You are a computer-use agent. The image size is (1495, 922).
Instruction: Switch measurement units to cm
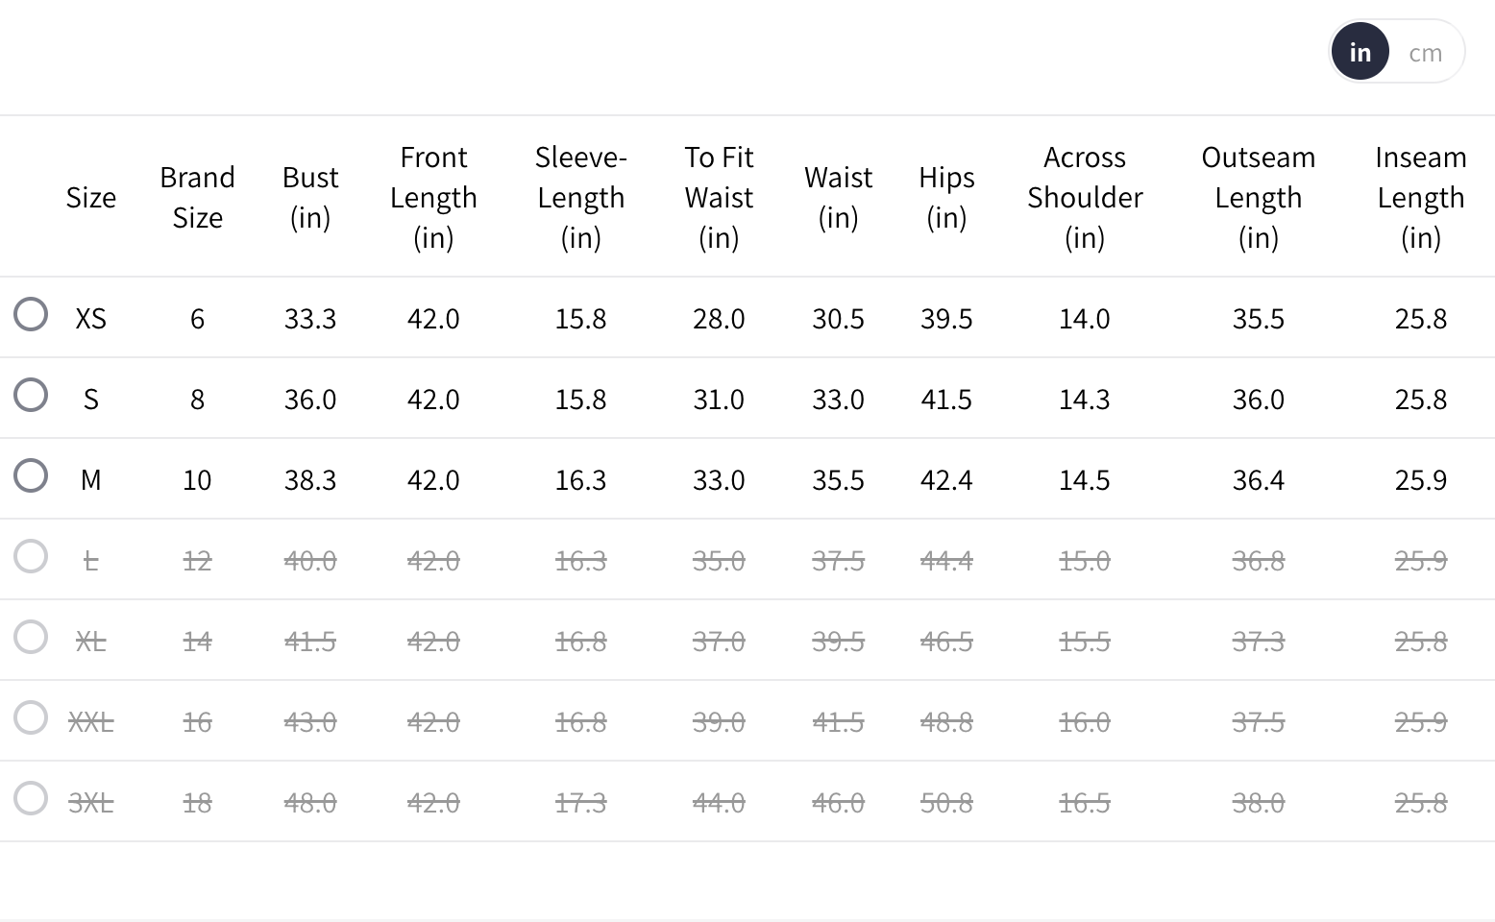coord(1425,53)
